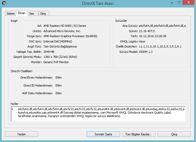
Task: Switch to the Sistem tab
Action: tap(11, 13)
